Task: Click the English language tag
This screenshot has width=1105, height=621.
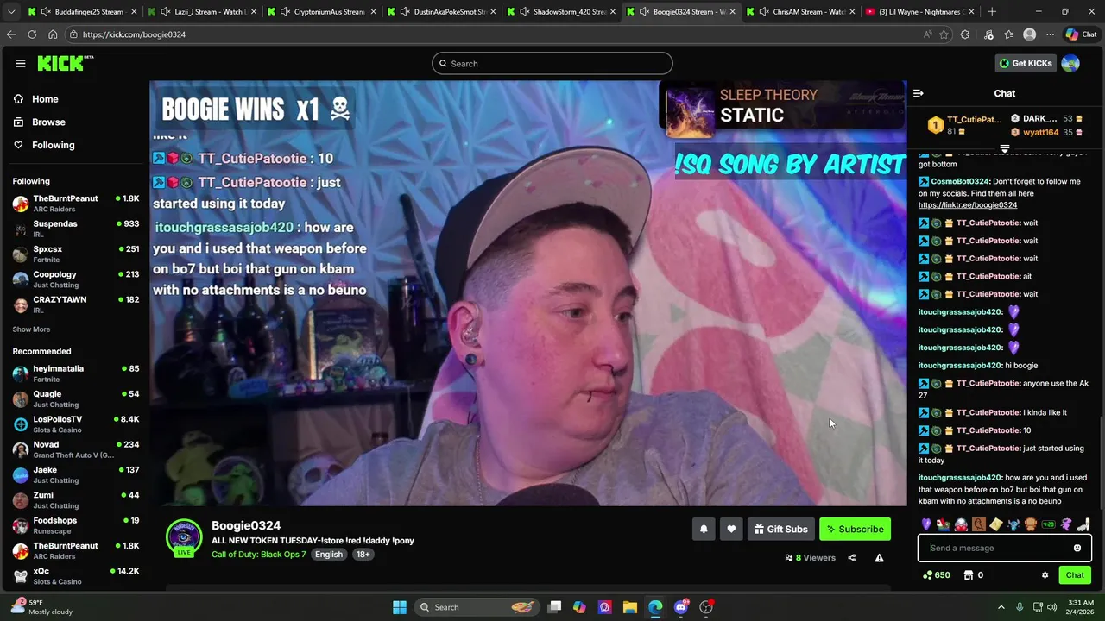Action: tap(329, 555)
